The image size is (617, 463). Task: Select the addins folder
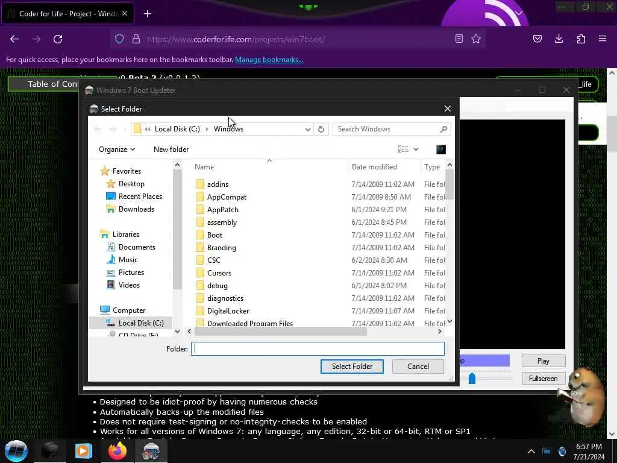pos(218,184)
